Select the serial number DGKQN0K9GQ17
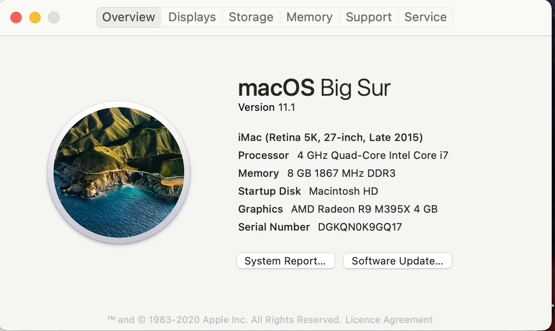The width and height of the screenshot is (555, 331). point(360,227)
